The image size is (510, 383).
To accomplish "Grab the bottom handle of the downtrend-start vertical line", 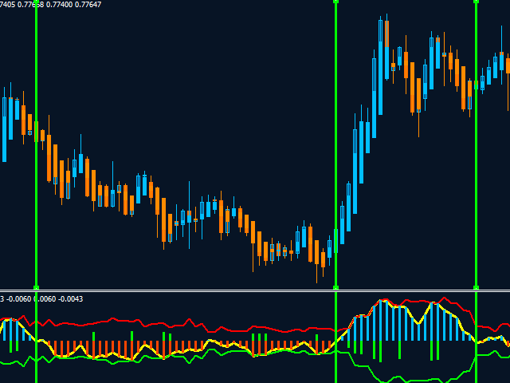I will pos(36,287).
